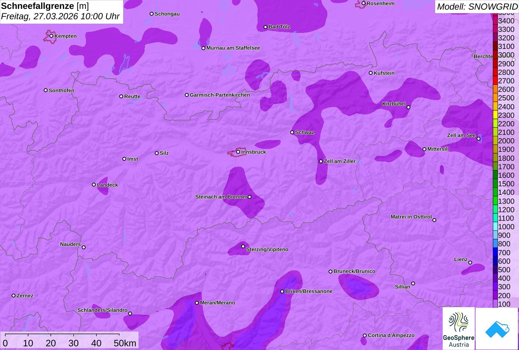This screenshot has width=519, height=350.
Task: Click the Brixen/Bressanone marker dot
Action: (x=282, y=291)
